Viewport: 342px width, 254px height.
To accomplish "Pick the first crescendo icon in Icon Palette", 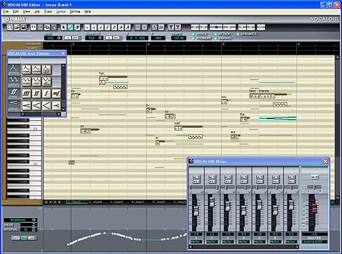I will 26,106.
